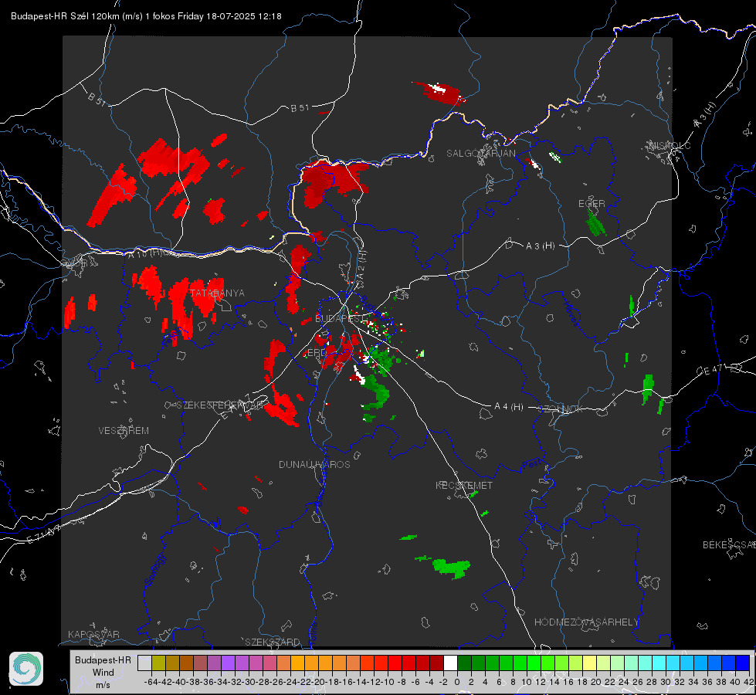
Task: Click the DUNAUJVAROS label
Action: coord(314,464)
